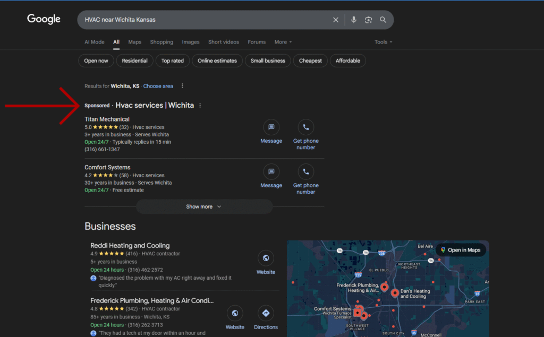Select Dan's Heating and Cooling map pin
This screenshot has height=337, width=544.
(x=395, y=293)
